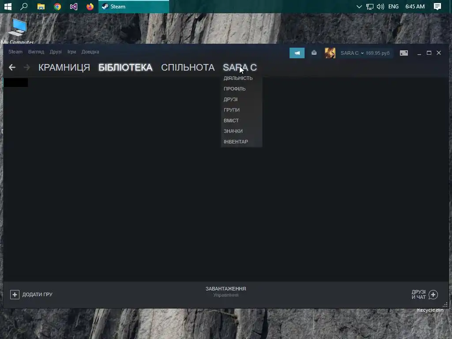
Task: Open the СПІЛЬНОТА community tab
Action: click(x=188, y=68)
